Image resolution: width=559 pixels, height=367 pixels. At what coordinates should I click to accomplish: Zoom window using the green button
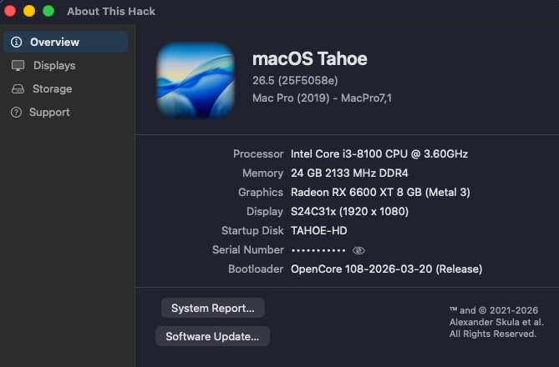[x=48, y=12]
